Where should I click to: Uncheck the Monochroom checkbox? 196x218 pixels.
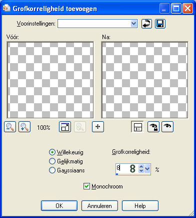coord(86,186)
